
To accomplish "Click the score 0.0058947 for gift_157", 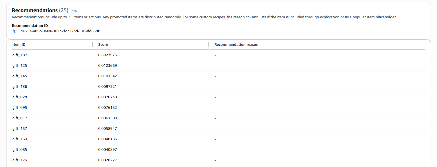I will point(108,128).
